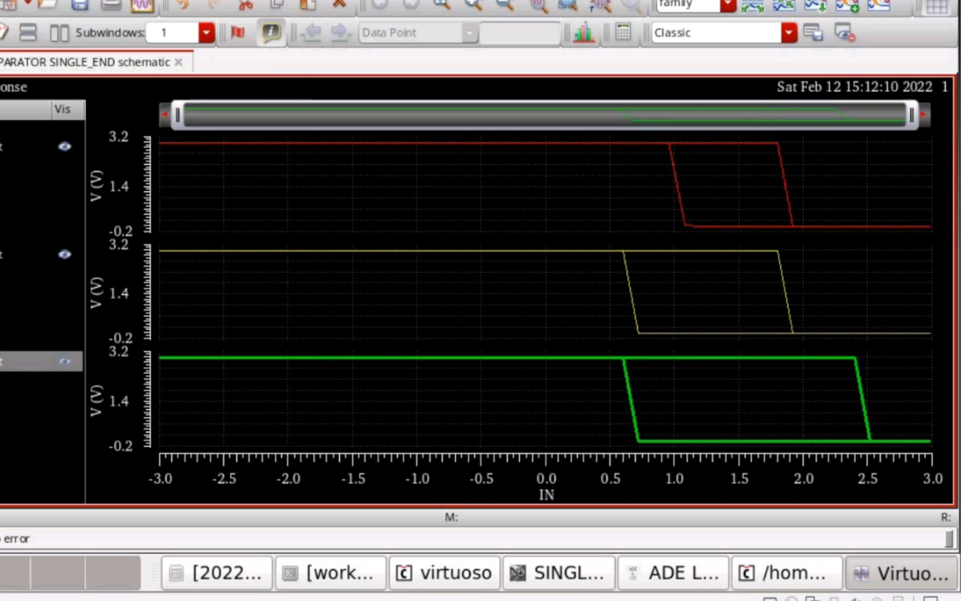Click the Copy icon
Image resolution: width=961 pixels, height=601 pixels.
(276, 4)
